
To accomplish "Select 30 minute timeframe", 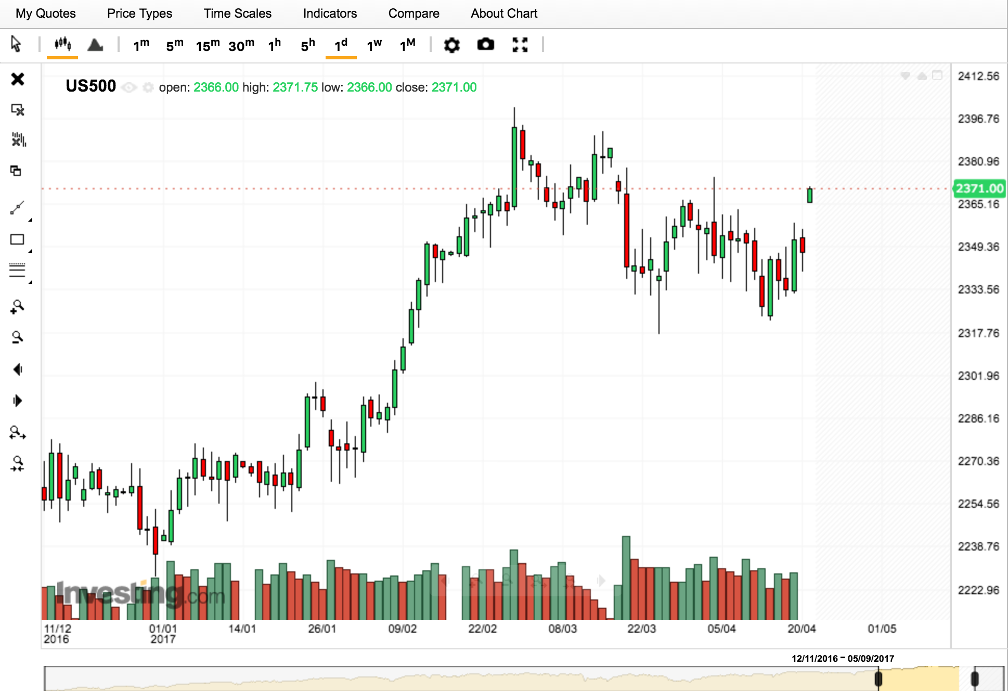I will pos(241,45).
